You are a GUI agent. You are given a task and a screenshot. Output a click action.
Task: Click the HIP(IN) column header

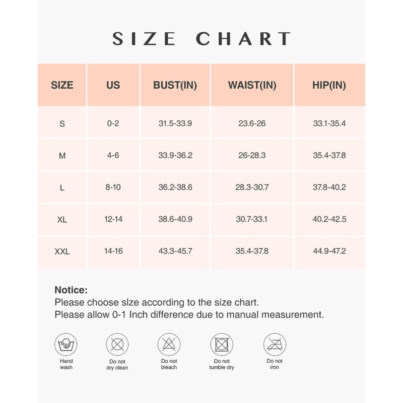[329, 85]
